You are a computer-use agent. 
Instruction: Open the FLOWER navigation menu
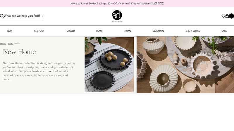point(70,31)
